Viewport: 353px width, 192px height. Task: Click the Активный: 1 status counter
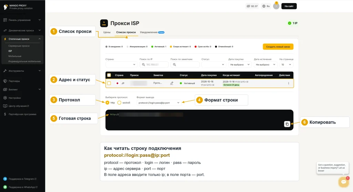(x=159, y=47)
